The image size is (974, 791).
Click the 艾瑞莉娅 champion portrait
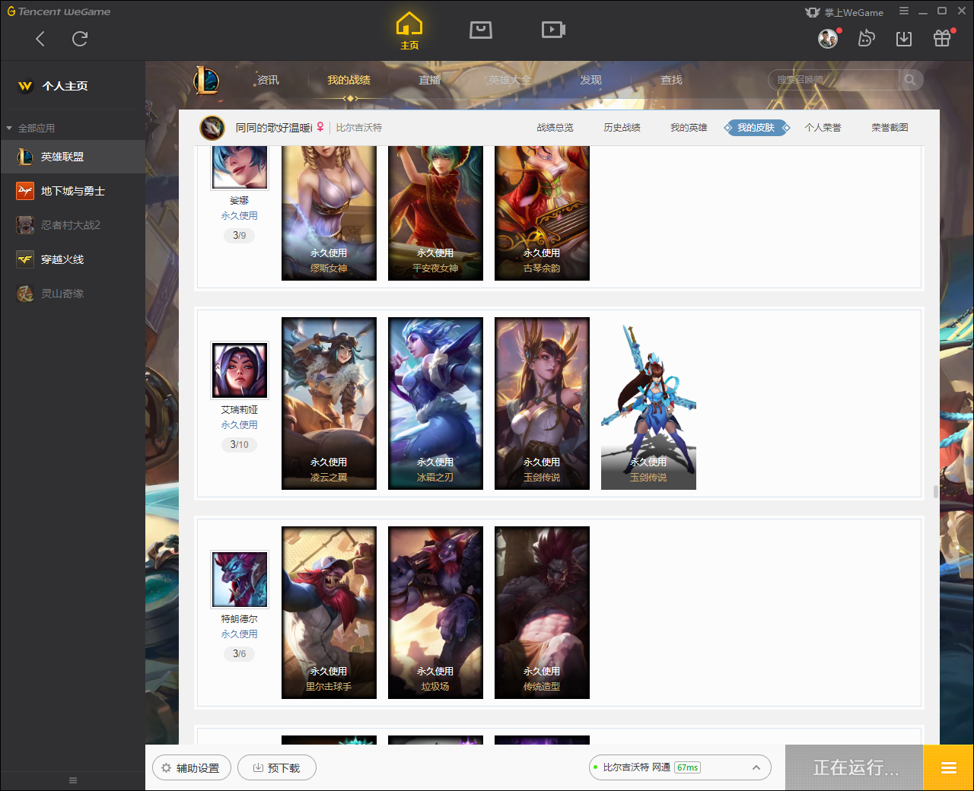[x=240, y=370]
